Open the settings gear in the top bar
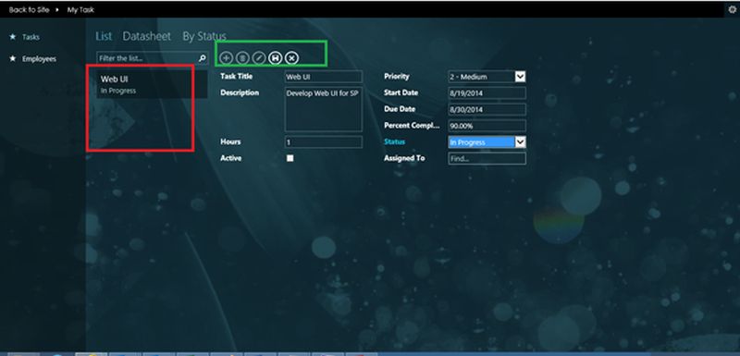The height and width of the screenshot is (356, 740). [733, 9]
